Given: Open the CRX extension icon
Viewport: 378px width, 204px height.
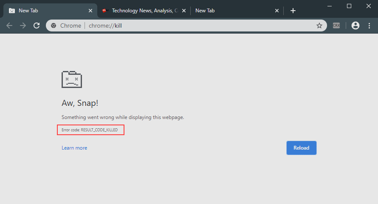Looking at the screenshot, I should click(336, 25).
